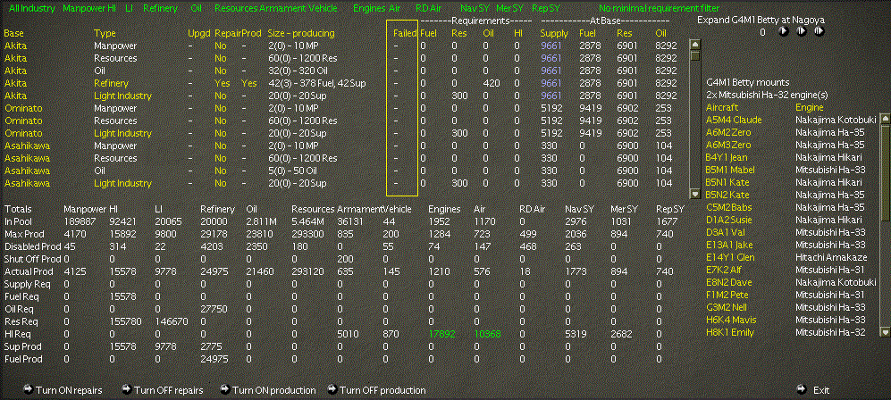Exit the industry screen
The width and height of the screenshot is (891, 400).
coord(813,390)
